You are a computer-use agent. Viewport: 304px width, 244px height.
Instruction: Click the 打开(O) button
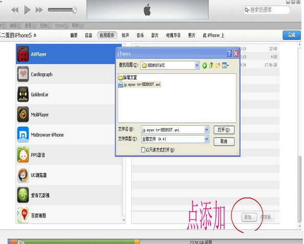(224, 130)
